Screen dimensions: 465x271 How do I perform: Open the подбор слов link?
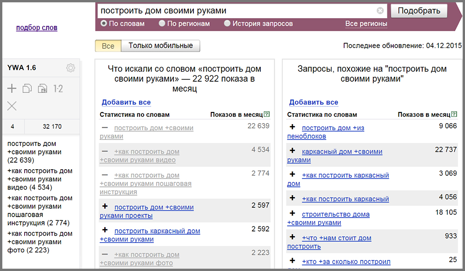click(37, 27)
